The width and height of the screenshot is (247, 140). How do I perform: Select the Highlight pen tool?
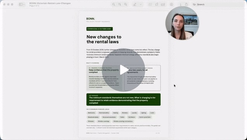[x=135, y=4]
